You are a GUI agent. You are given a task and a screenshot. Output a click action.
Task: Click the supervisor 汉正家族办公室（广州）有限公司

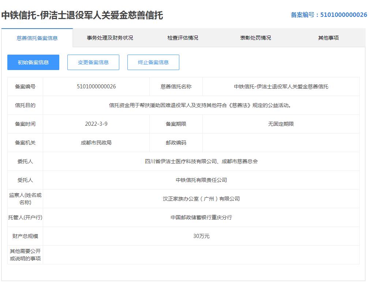tap(201, 199)
